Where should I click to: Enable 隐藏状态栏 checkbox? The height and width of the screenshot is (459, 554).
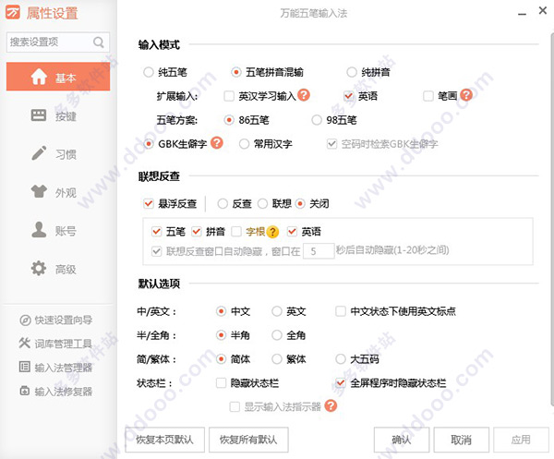[x=222, y=382]
